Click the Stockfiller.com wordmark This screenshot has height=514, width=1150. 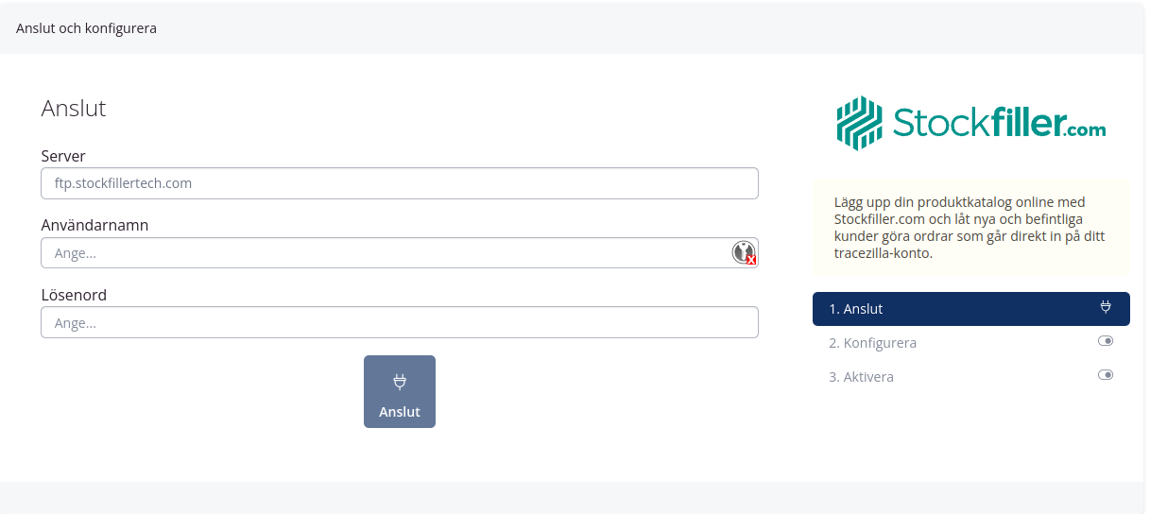[999, 124]
